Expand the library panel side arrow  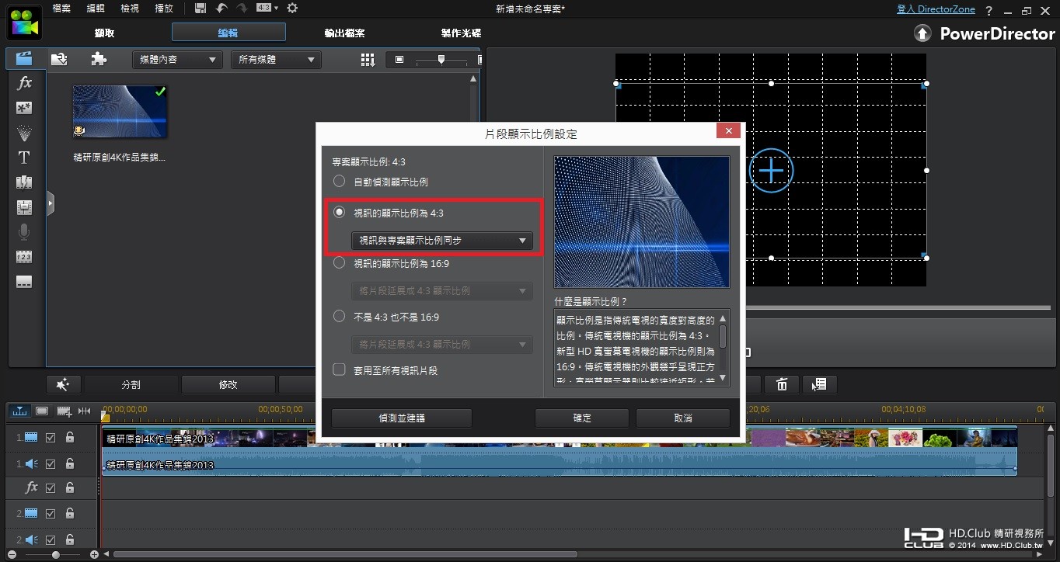coord(51,203)
